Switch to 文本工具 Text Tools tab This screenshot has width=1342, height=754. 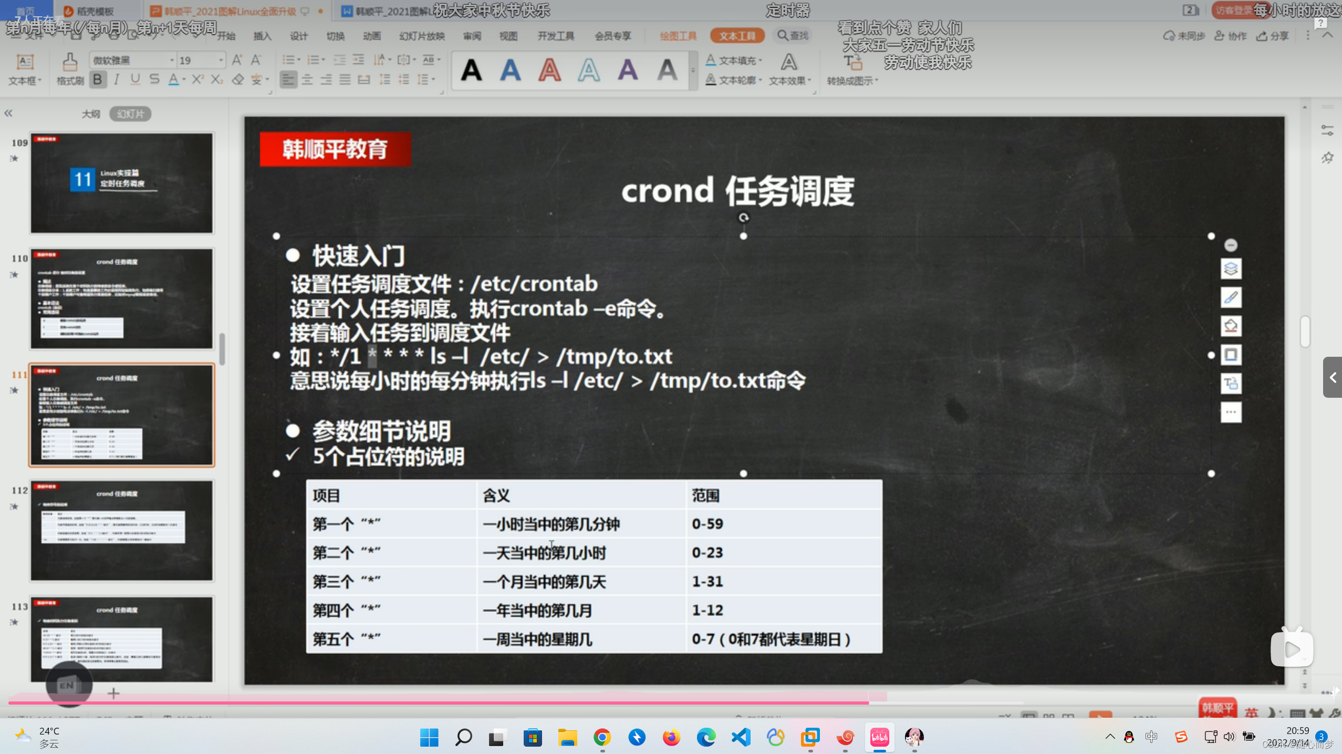[x=737, y=36]
